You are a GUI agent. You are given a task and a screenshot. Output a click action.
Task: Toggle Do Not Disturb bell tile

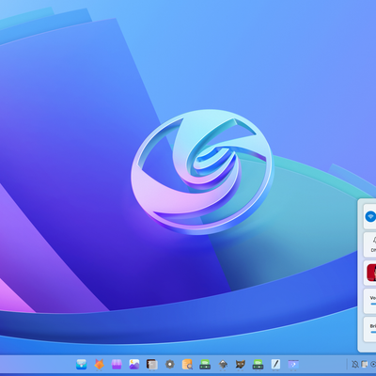tap(370, 243)
